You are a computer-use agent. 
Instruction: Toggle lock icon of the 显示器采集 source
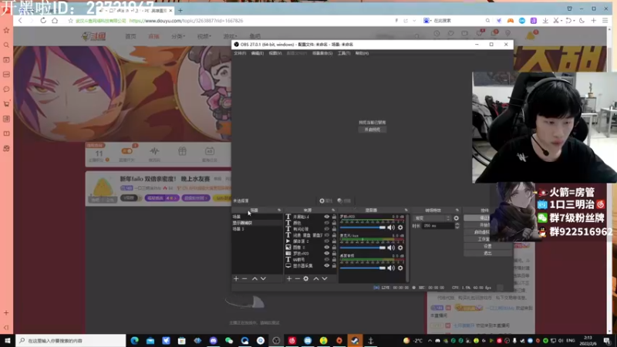pos(334,265)
